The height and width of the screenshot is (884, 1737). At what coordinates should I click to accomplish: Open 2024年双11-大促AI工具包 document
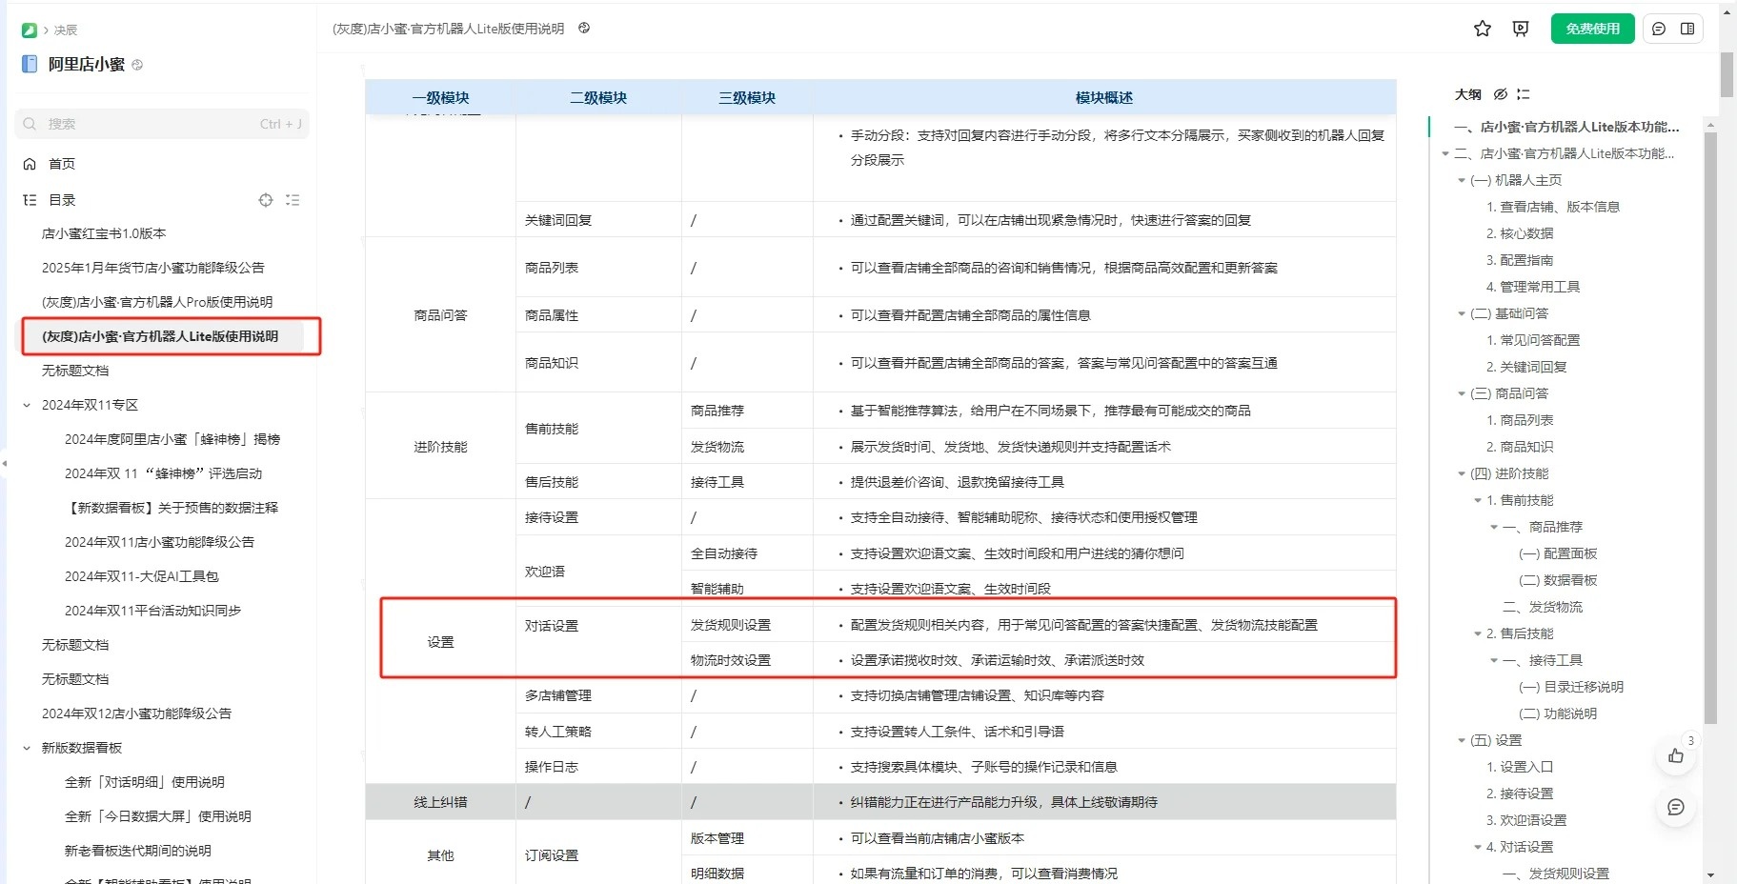141,576
